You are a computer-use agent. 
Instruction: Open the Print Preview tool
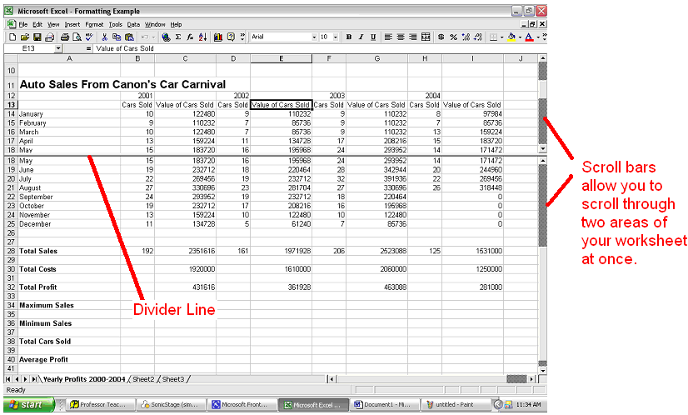76,37
